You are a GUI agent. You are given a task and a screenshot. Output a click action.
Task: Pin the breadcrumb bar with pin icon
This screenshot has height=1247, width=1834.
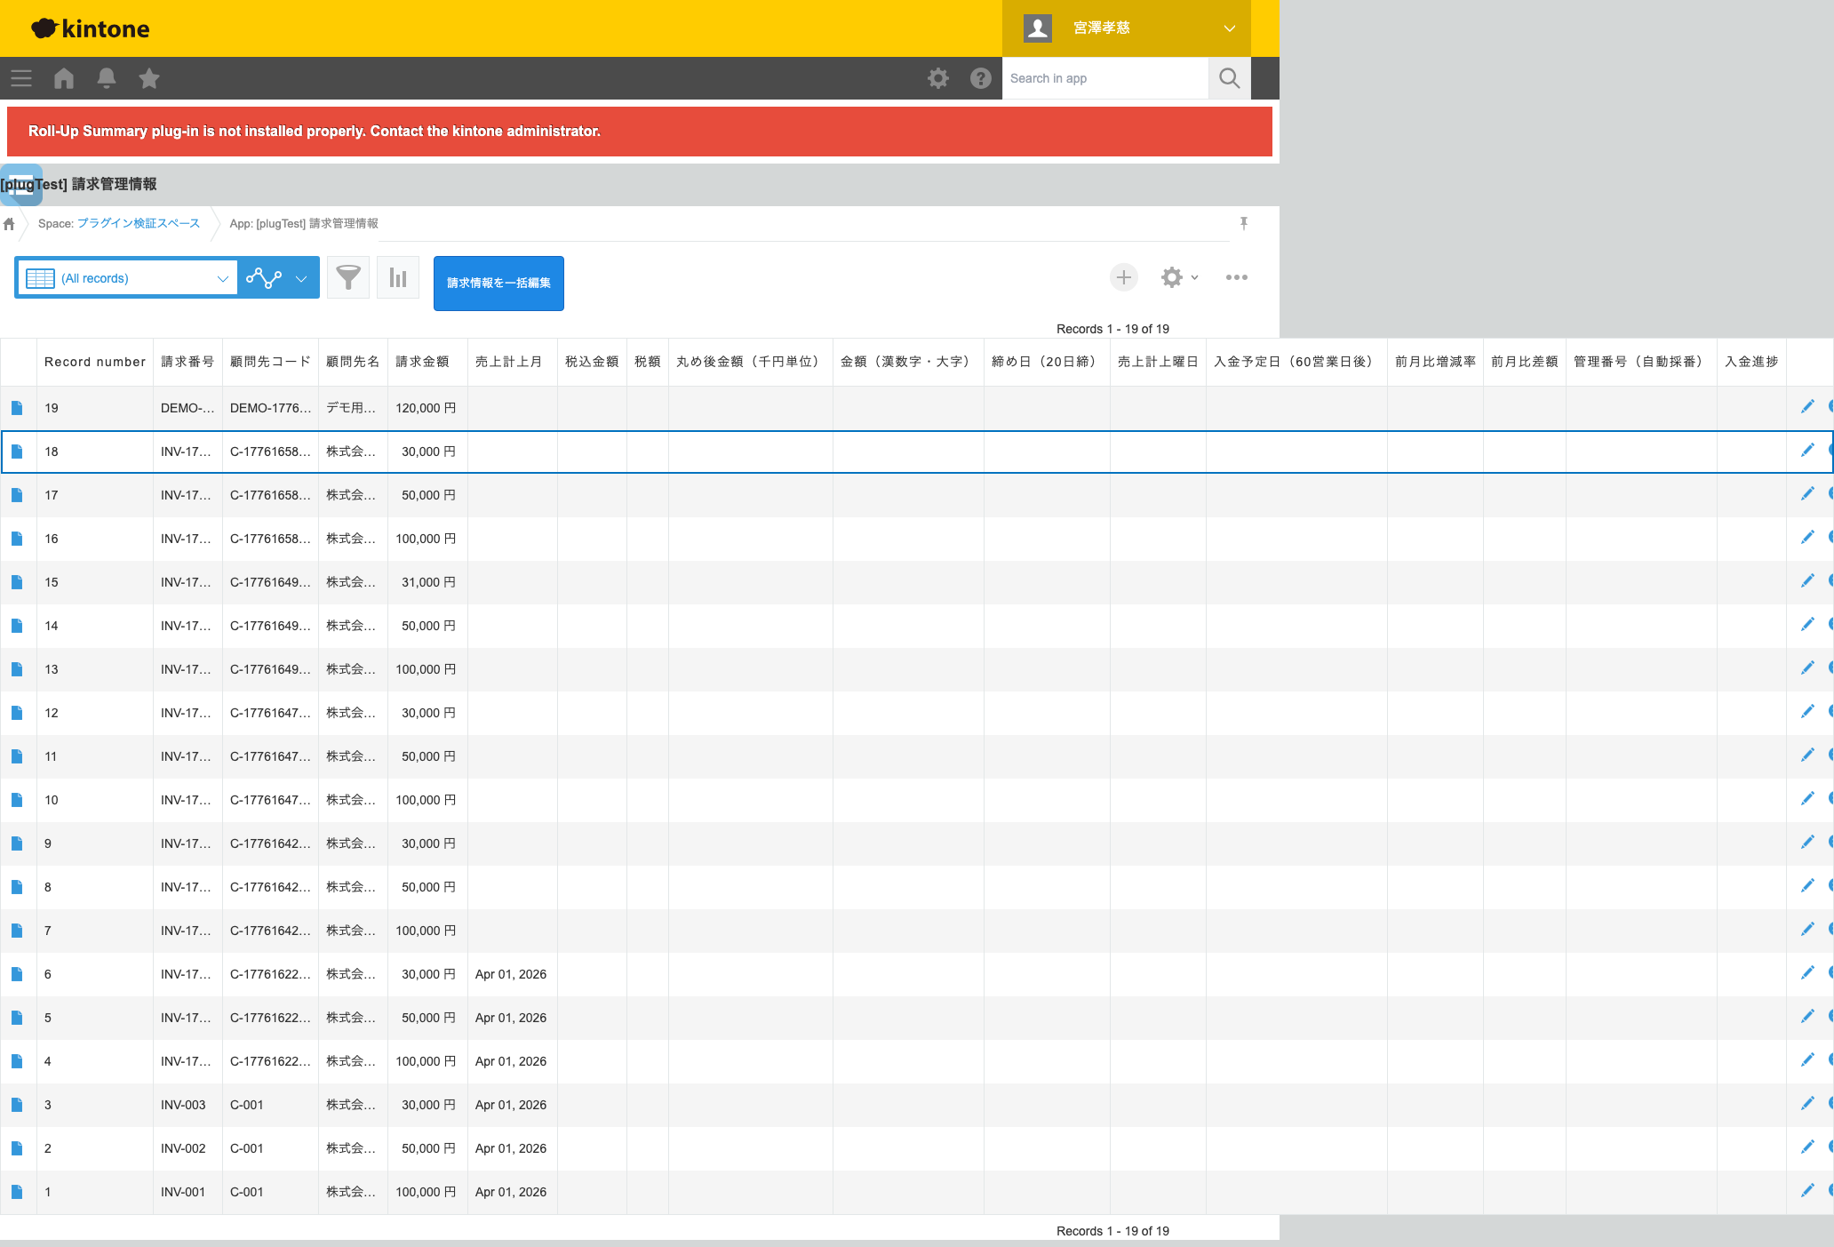(1244, 223)
